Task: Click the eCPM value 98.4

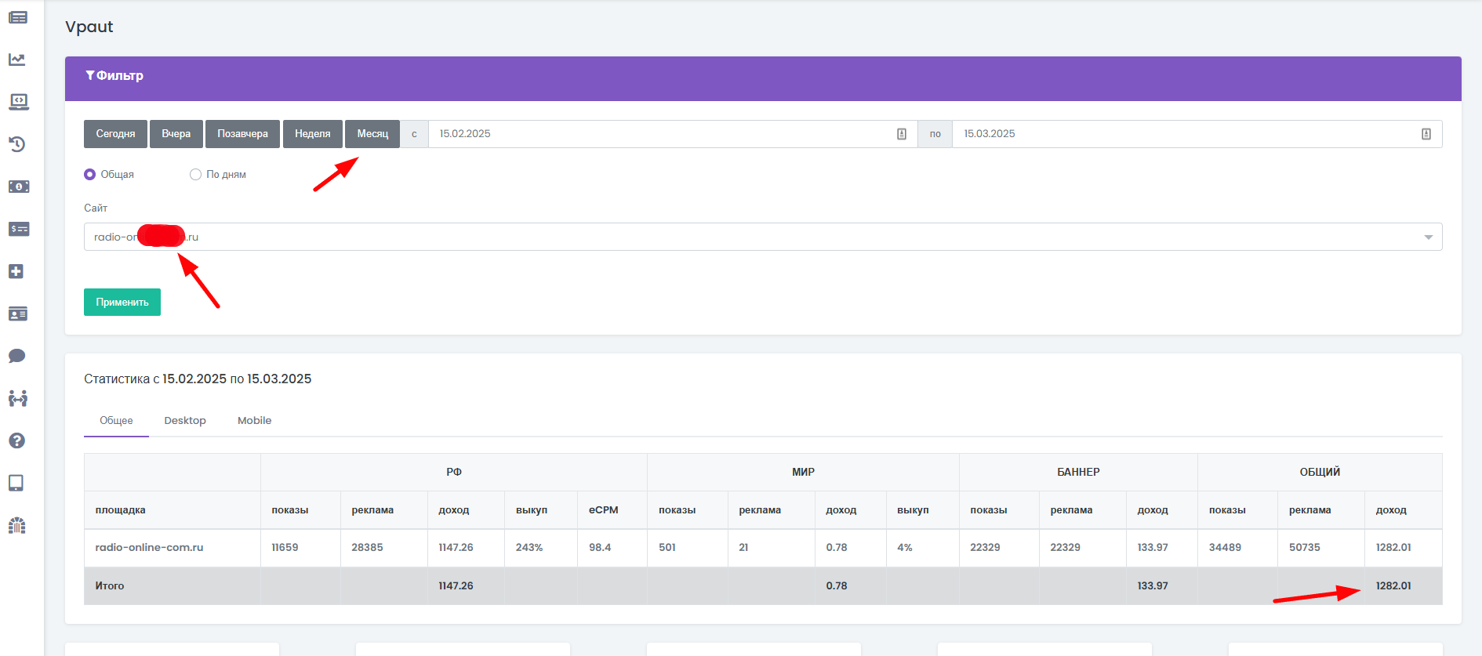Action: 600,547
